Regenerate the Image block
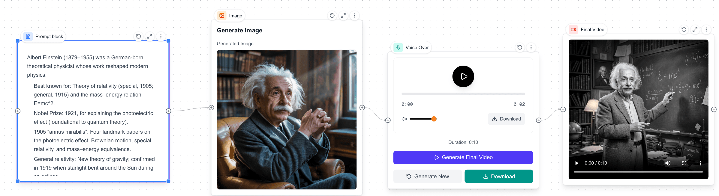719x196 pixels. click(332, 16)
